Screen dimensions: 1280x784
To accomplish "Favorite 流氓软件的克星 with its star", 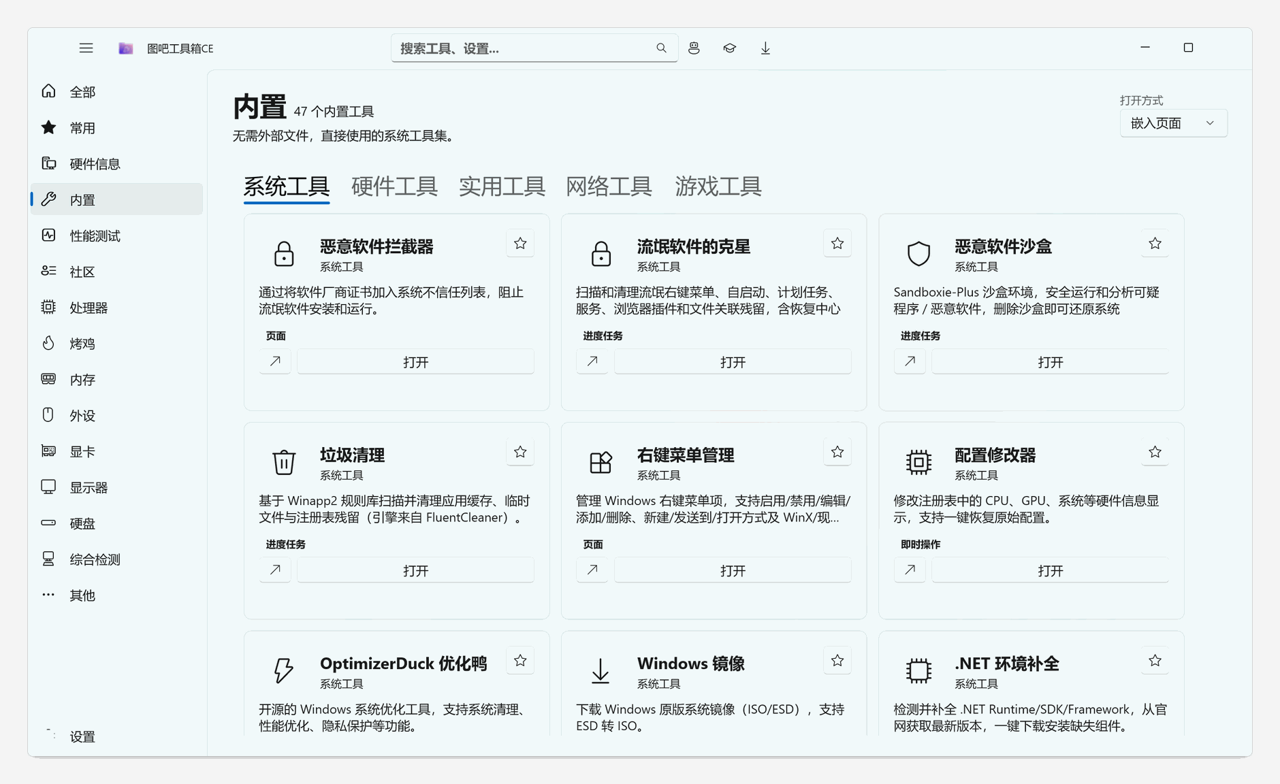I will pos(837,244).
